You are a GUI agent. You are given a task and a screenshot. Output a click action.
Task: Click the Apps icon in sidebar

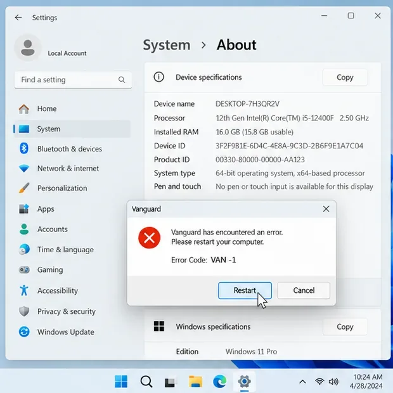tap(24, 209)
